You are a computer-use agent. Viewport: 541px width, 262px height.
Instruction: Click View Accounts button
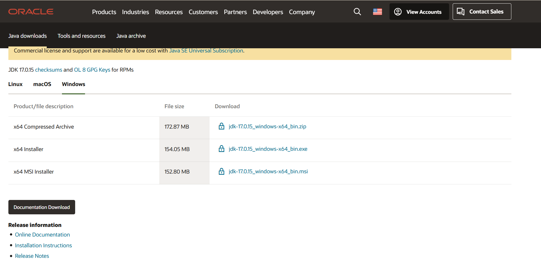point(419,12)
